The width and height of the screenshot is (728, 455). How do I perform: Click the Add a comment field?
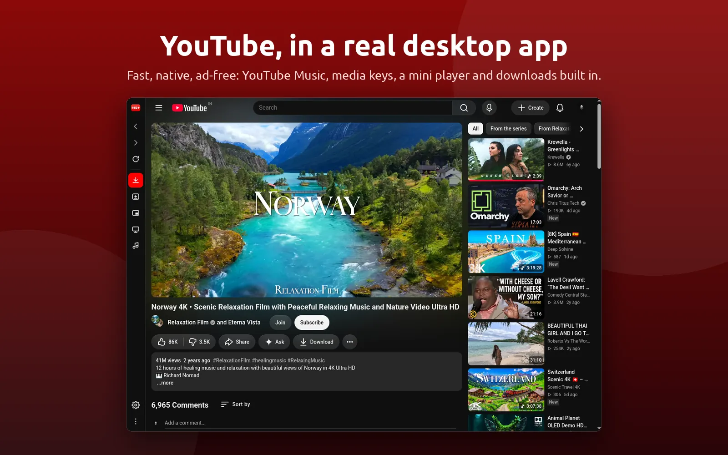tap(310, 423)
